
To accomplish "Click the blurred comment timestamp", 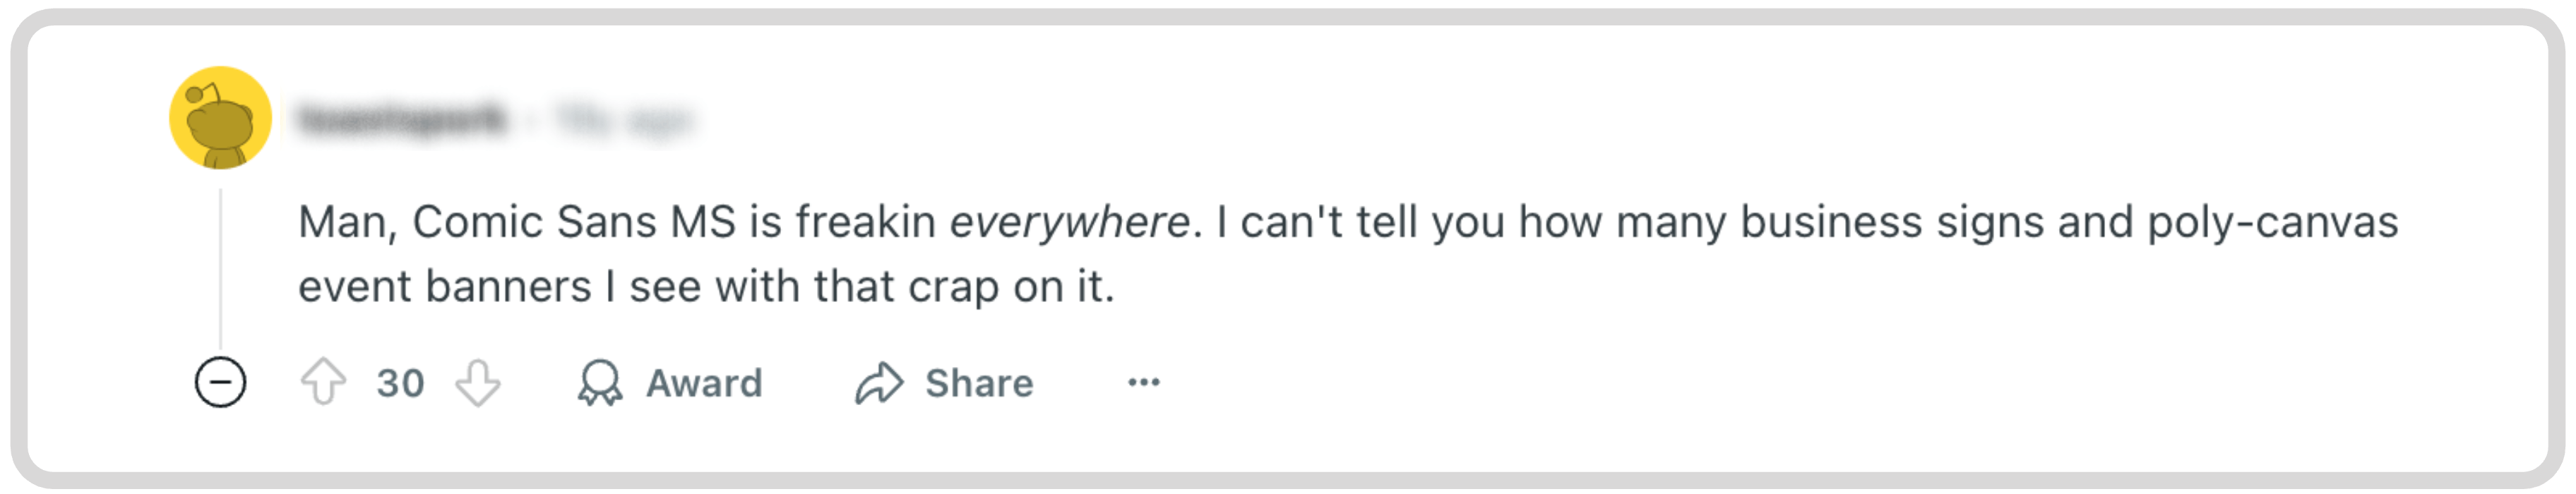I will coord(625,120).
